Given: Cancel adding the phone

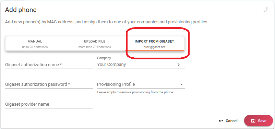Looking at the screenshot, I should 228,121.
